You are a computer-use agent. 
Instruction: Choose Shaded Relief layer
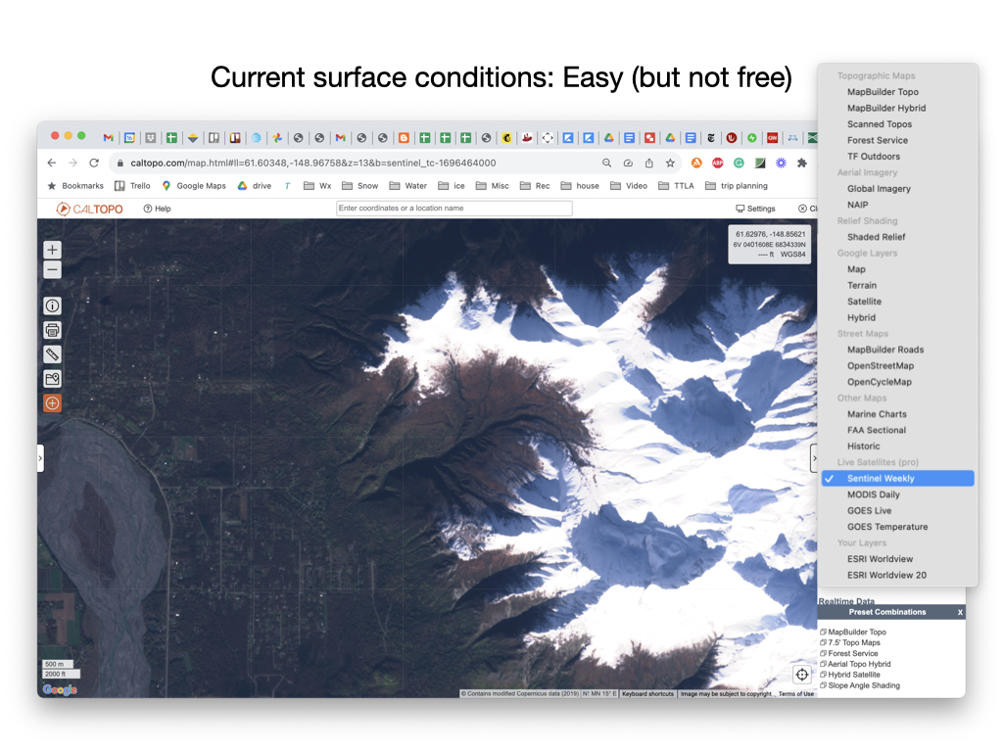[877, 237]
